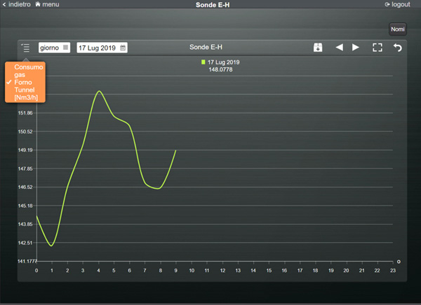Go to next day arrow

point(356,48)
